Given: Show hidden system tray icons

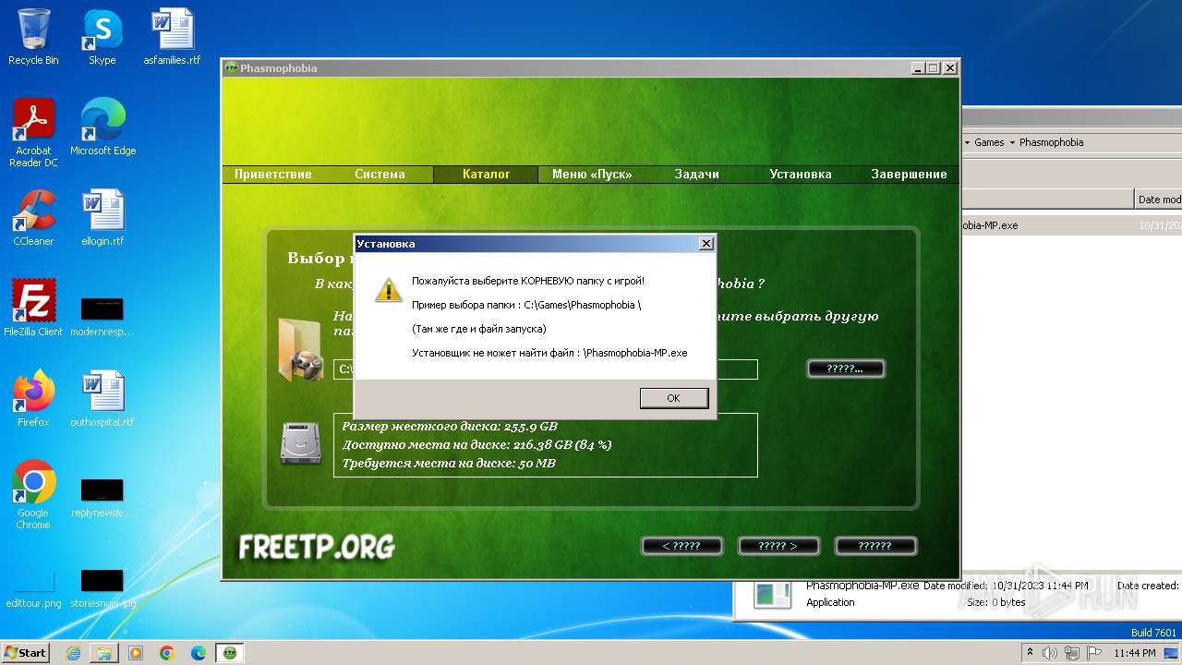Looking at the screenshot, I should (x=1030, y=653).
